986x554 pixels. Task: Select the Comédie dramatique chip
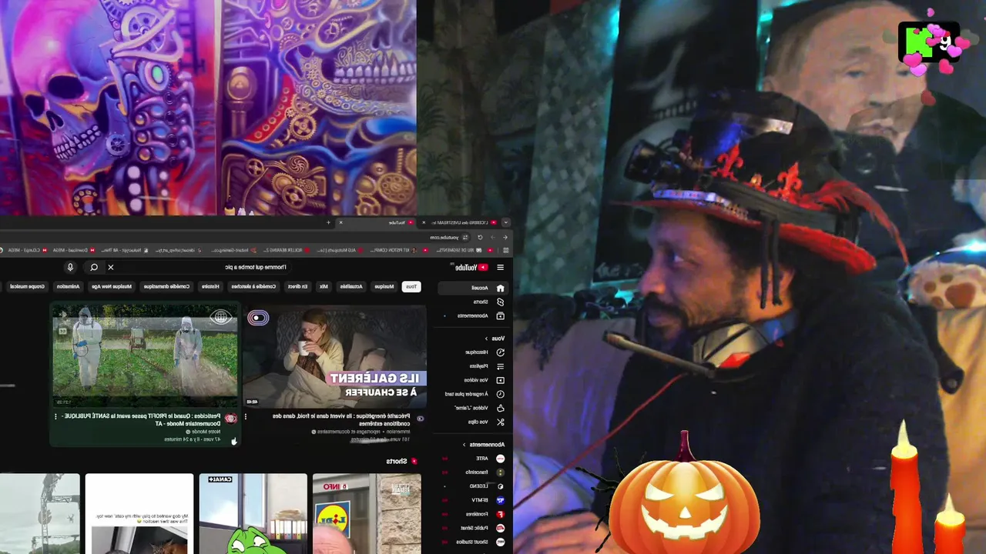165,286
